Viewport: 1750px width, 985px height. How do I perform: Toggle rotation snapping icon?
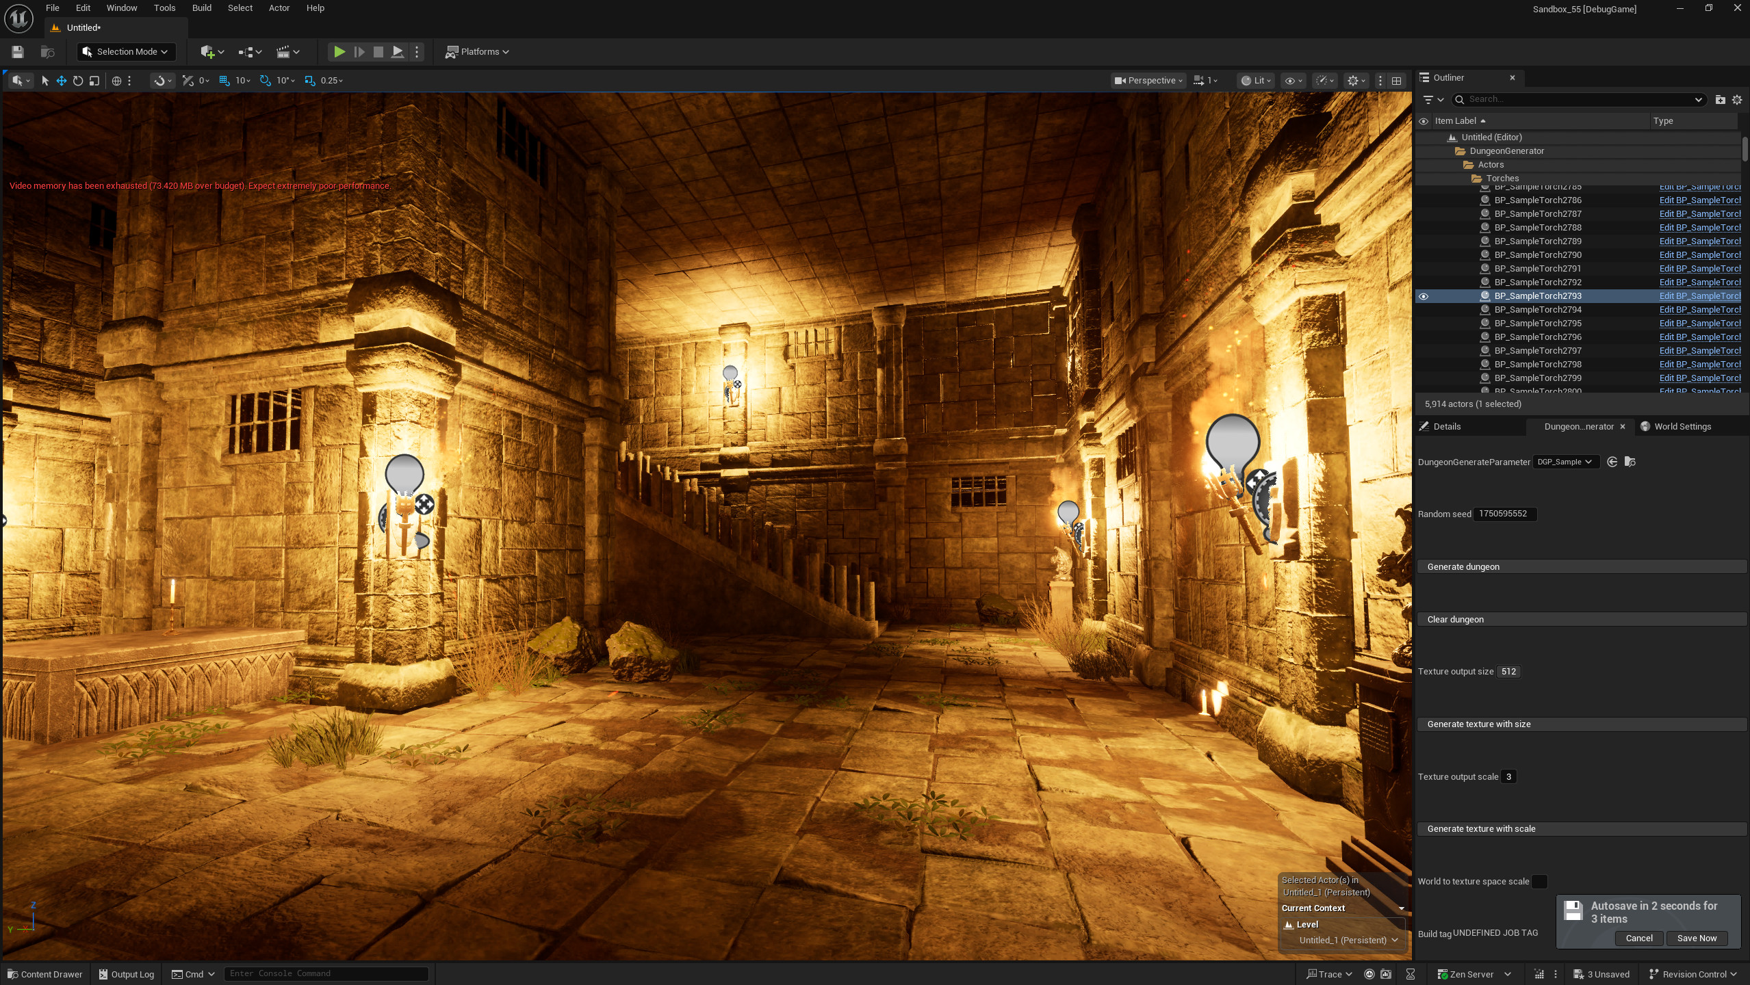coord(265,81)
